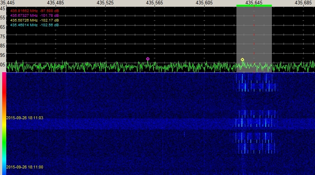Image resolution: width=315 pixels, height=175 pixels.
Task: Click the green bar above the filter band
Action: [254, 5]
